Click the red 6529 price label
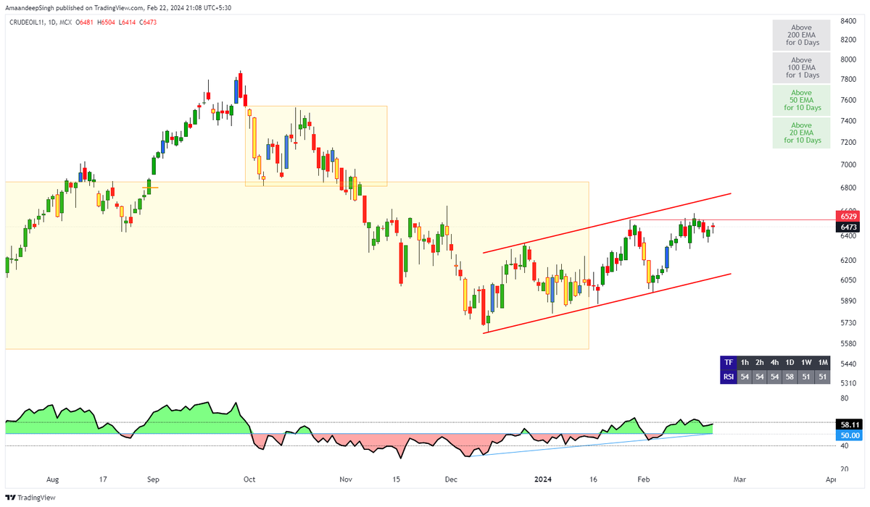Viewport: 870px width, 507px height. pyautogui.click(x=849, y=216)
